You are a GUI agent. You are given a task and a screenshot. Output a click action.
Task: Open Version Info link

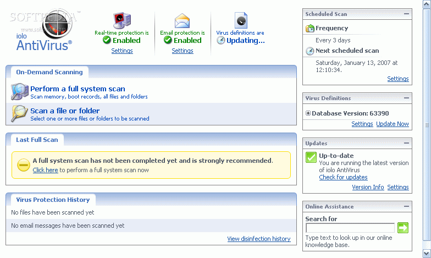tap(368, 187)
